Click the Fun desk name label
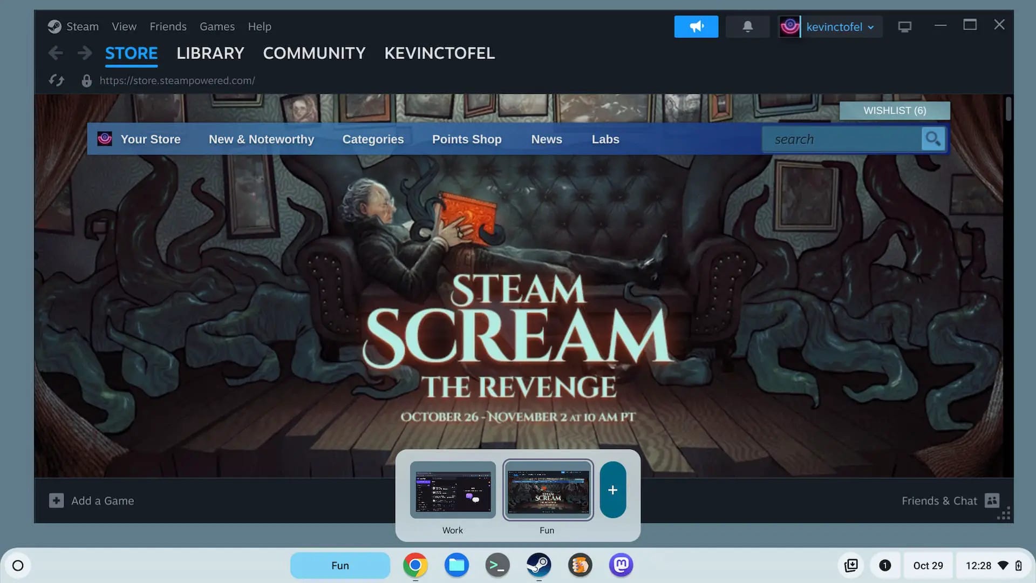Image resolution: width=1036 pixels, height=583 pixels. coord(547,530)
